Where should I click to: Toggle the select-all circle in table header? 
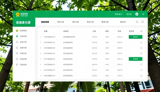[141, 31]
